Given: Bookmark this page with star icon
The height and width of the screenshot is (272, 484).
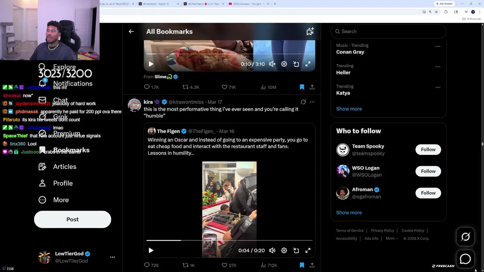Looking at the screenshot, I should (x=436, y=12).
